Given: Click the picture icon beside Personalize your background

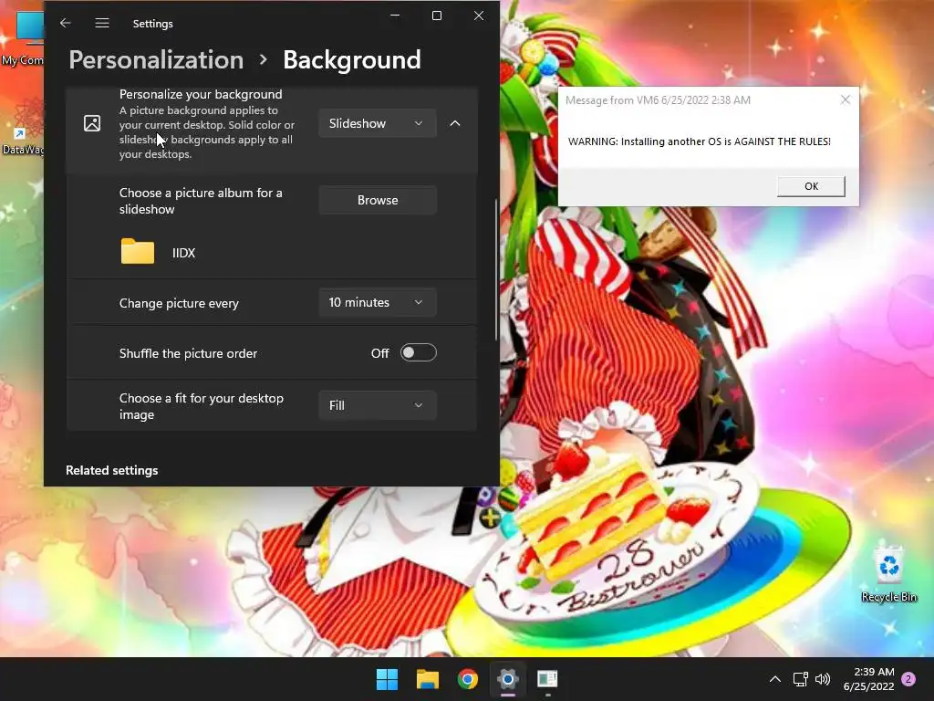Looking at the screenshot, I should tap(92, 123).
